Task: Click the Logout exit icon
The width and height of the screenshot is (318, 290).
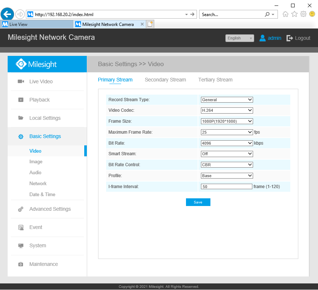Action: pyautogui.click(x=290, y=38)
